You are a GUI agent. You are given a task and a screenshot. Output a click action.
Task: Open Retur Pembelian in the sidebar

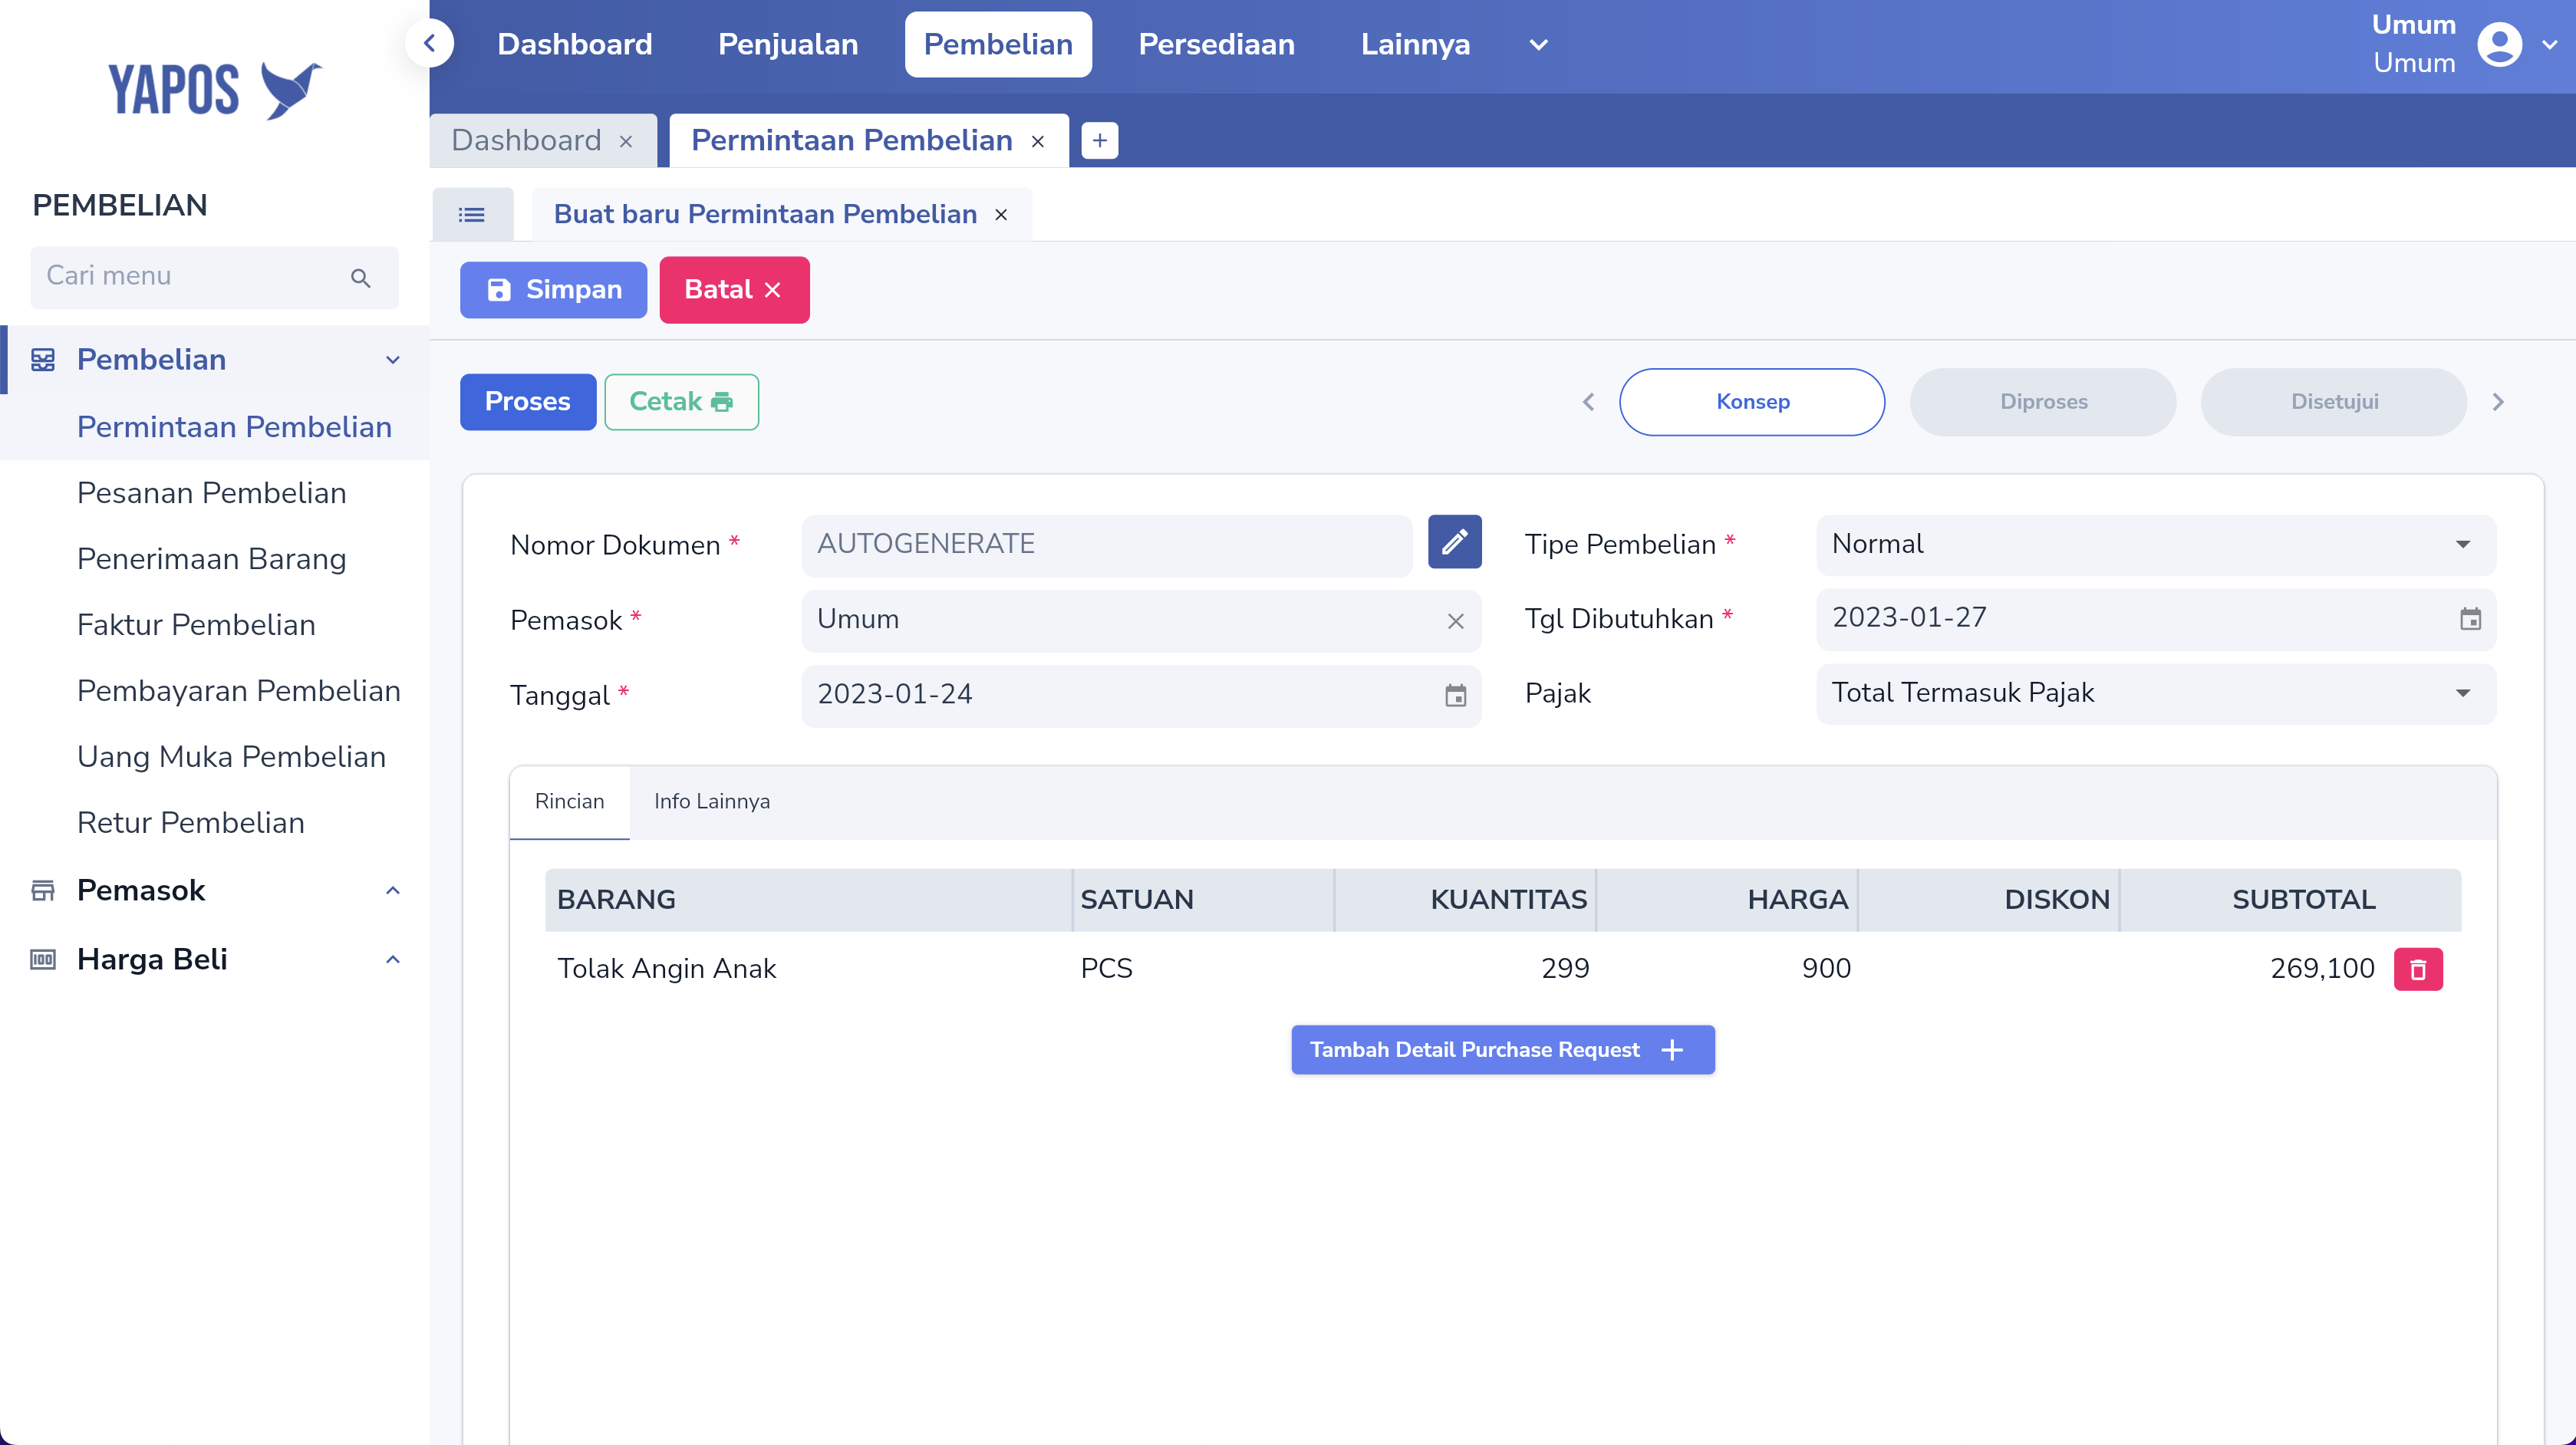coord(191,823)
